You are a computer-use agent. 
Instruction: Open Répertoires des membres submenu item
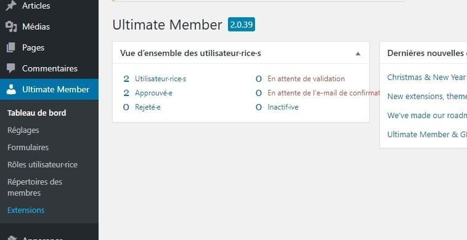pos(35,187)
